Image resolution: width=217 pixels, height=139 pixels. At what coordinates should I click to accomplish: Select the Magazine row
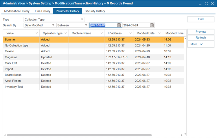[93, 57]
